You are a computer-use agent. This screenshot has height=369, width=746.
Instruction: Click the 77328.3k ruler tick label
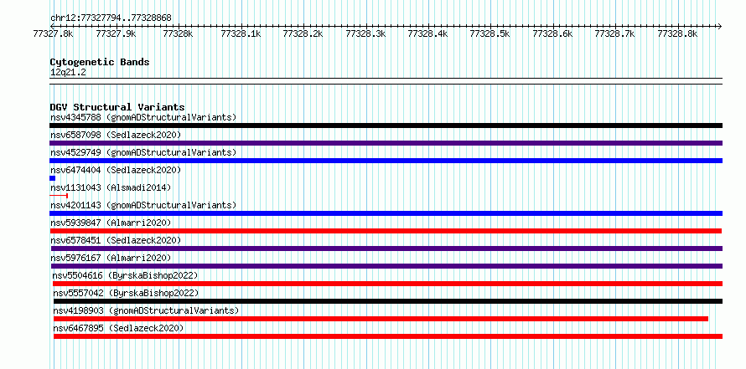(365, 33)
